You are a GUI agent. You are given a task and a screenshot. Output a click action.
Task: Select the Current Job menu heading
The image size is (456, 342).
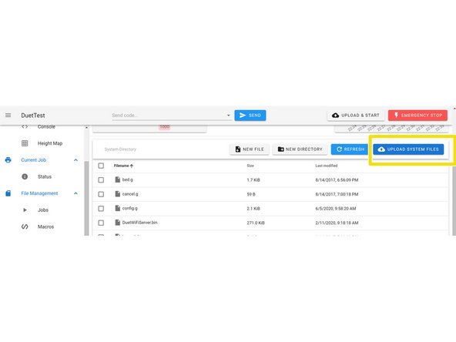[33, 160]
